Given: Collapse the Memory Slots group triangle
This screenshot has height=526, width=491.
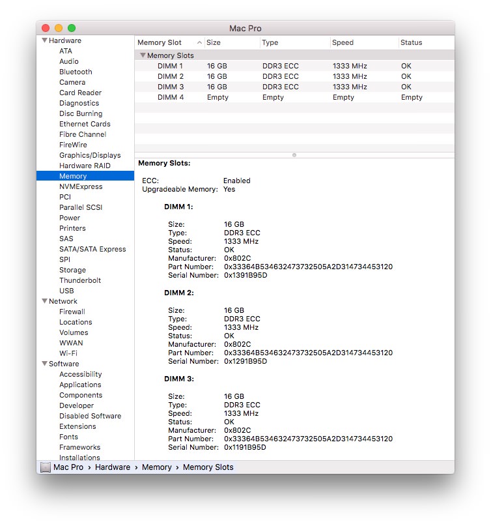Looking at the screenshot, I should (x=143, y=55).
